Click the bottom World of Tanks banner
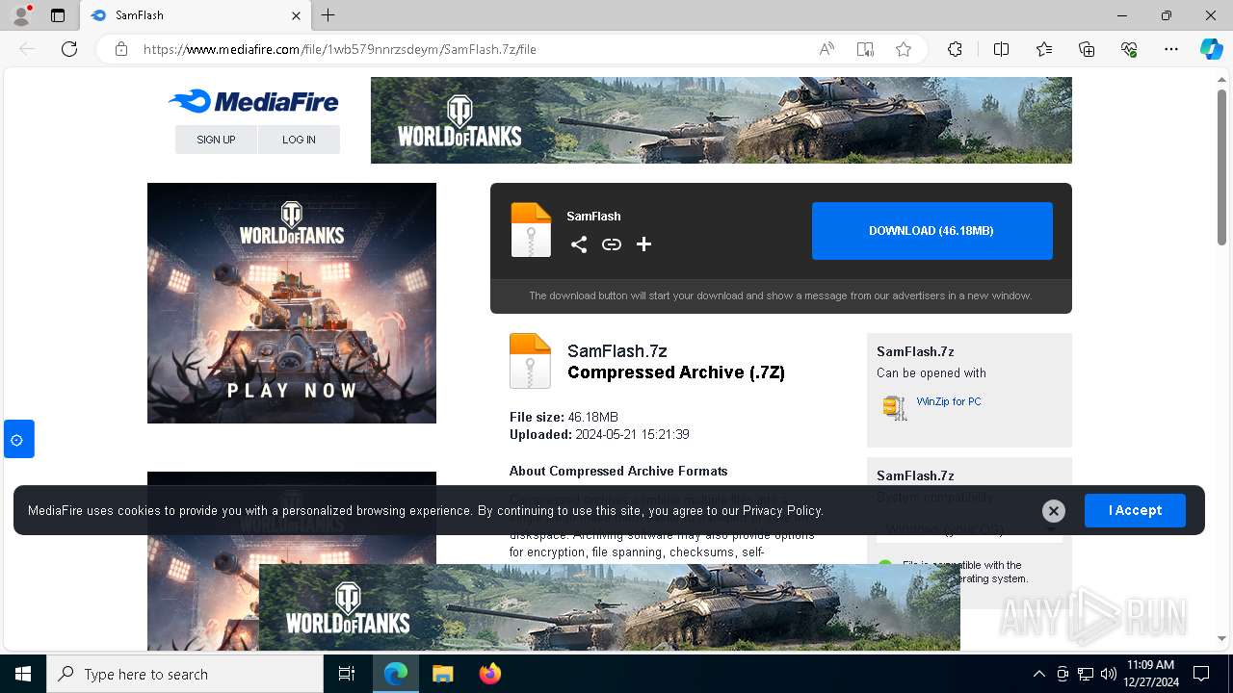1233x693 pixels. [x=610, y=607]
